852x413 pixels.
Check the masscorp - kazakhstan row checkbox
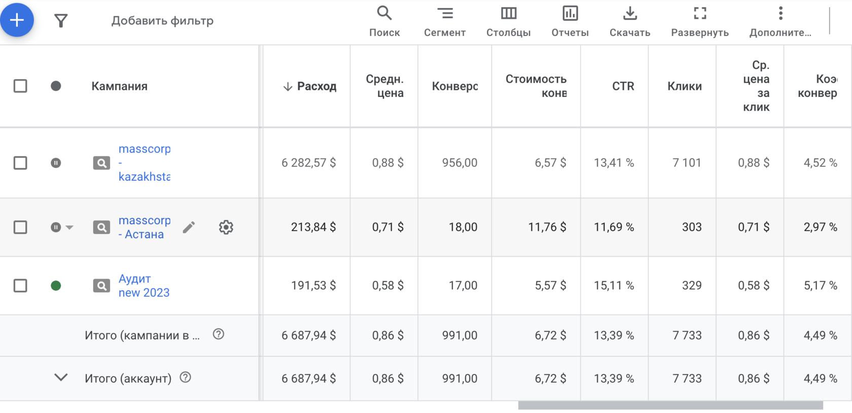pyautogui.click(x=20, y=163)
